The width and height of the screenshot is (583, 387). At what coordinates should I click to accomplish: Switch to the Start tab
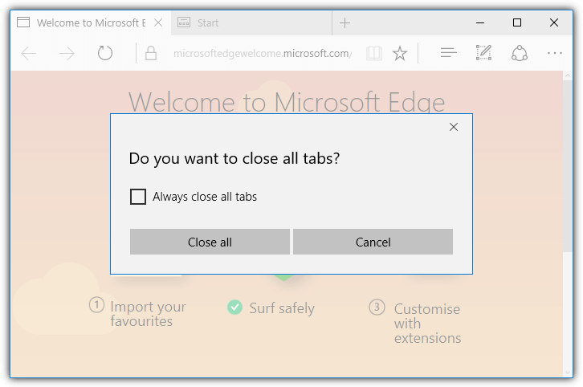(251, 23)
